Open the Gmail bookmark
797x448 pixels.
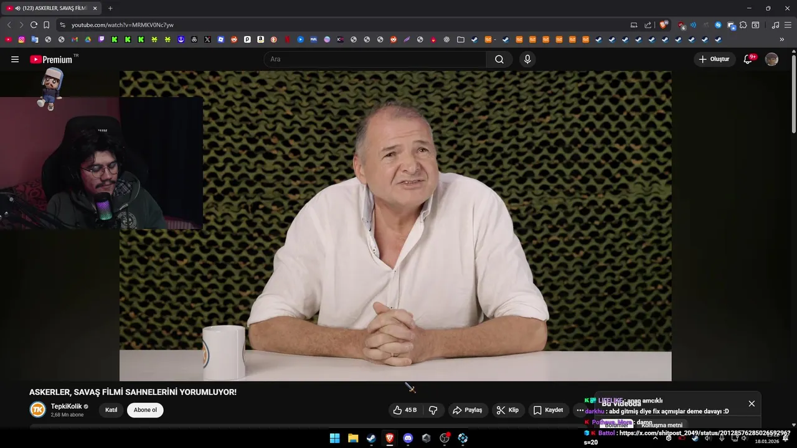[x=75, y=39]
